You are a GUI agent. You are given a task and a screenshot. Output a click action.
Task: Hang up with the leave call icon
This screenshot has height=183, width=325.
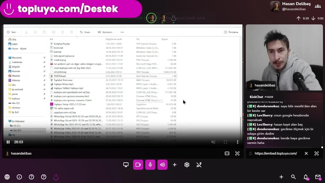(x=199, y=165)
